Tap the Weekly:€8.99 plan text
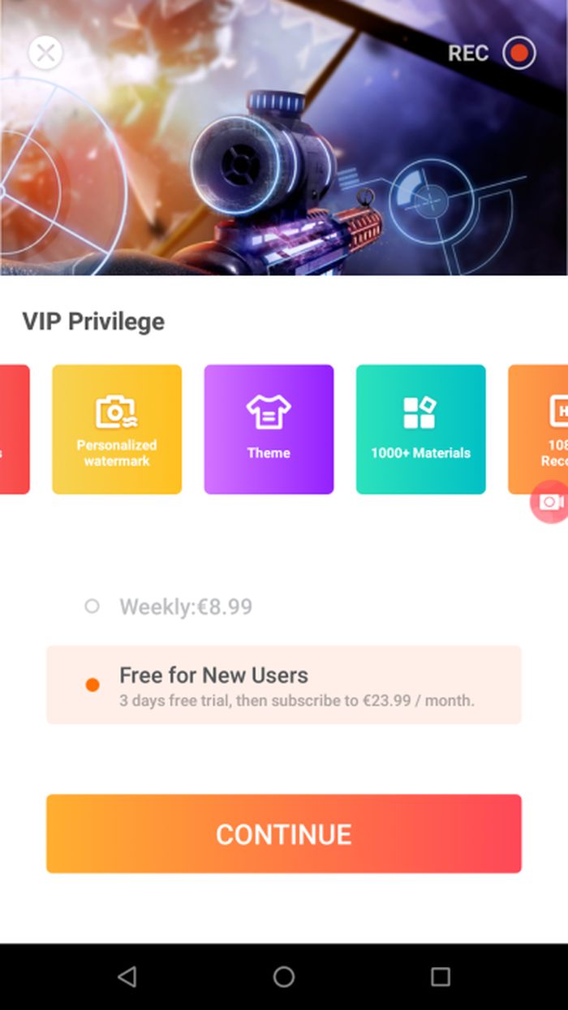568x1010 pixels. point(186,606)
